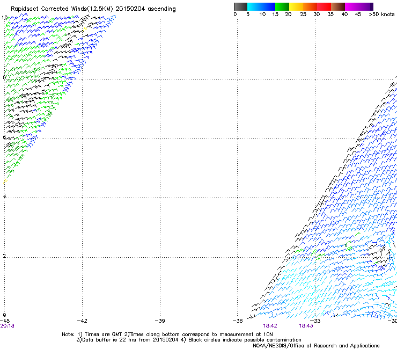Click the '25' knots legend label
This screenshot has width=397, height=349.
303,14
